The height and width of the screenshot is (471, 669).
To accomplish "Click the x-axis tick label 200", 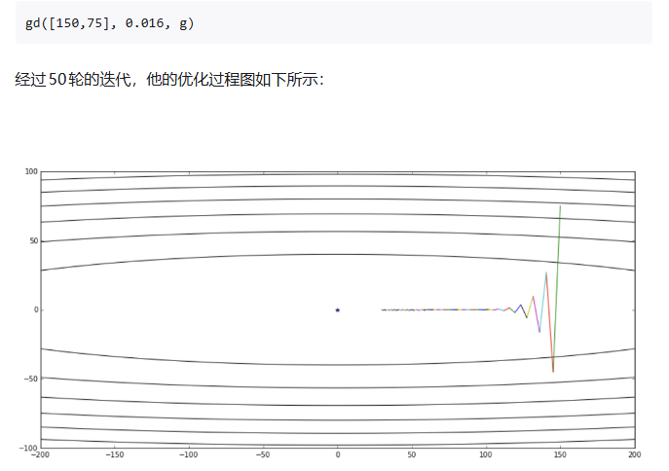I will pyautogui.click(x=634, y=454).
